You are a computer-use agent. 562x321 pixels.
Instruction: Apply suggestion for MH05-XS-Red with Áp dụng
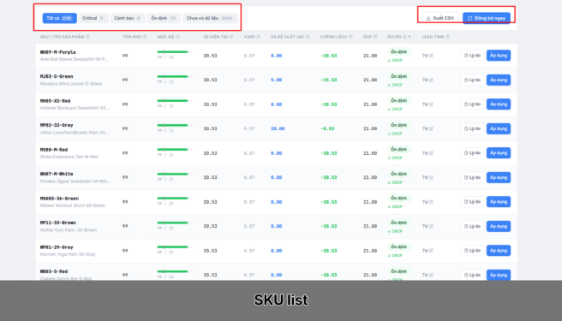click(499, 104)
